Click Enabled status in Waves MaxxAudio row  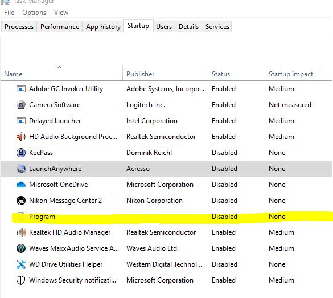[224, 248]
